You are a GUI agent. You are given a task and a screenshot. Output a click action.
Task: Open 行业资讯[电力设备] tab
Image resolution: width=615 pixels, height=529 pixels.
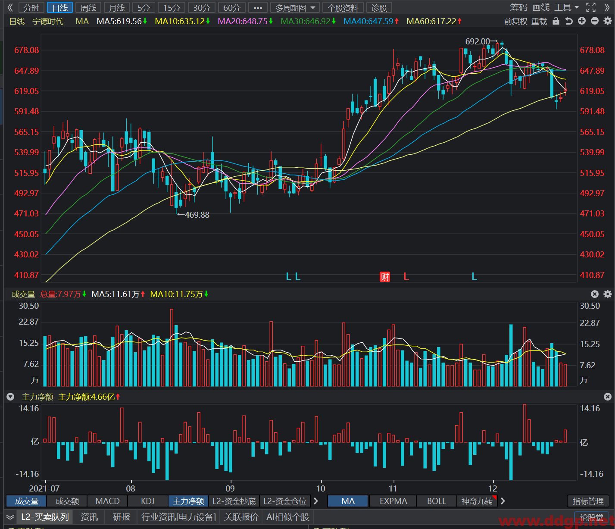tap(178, 517)
